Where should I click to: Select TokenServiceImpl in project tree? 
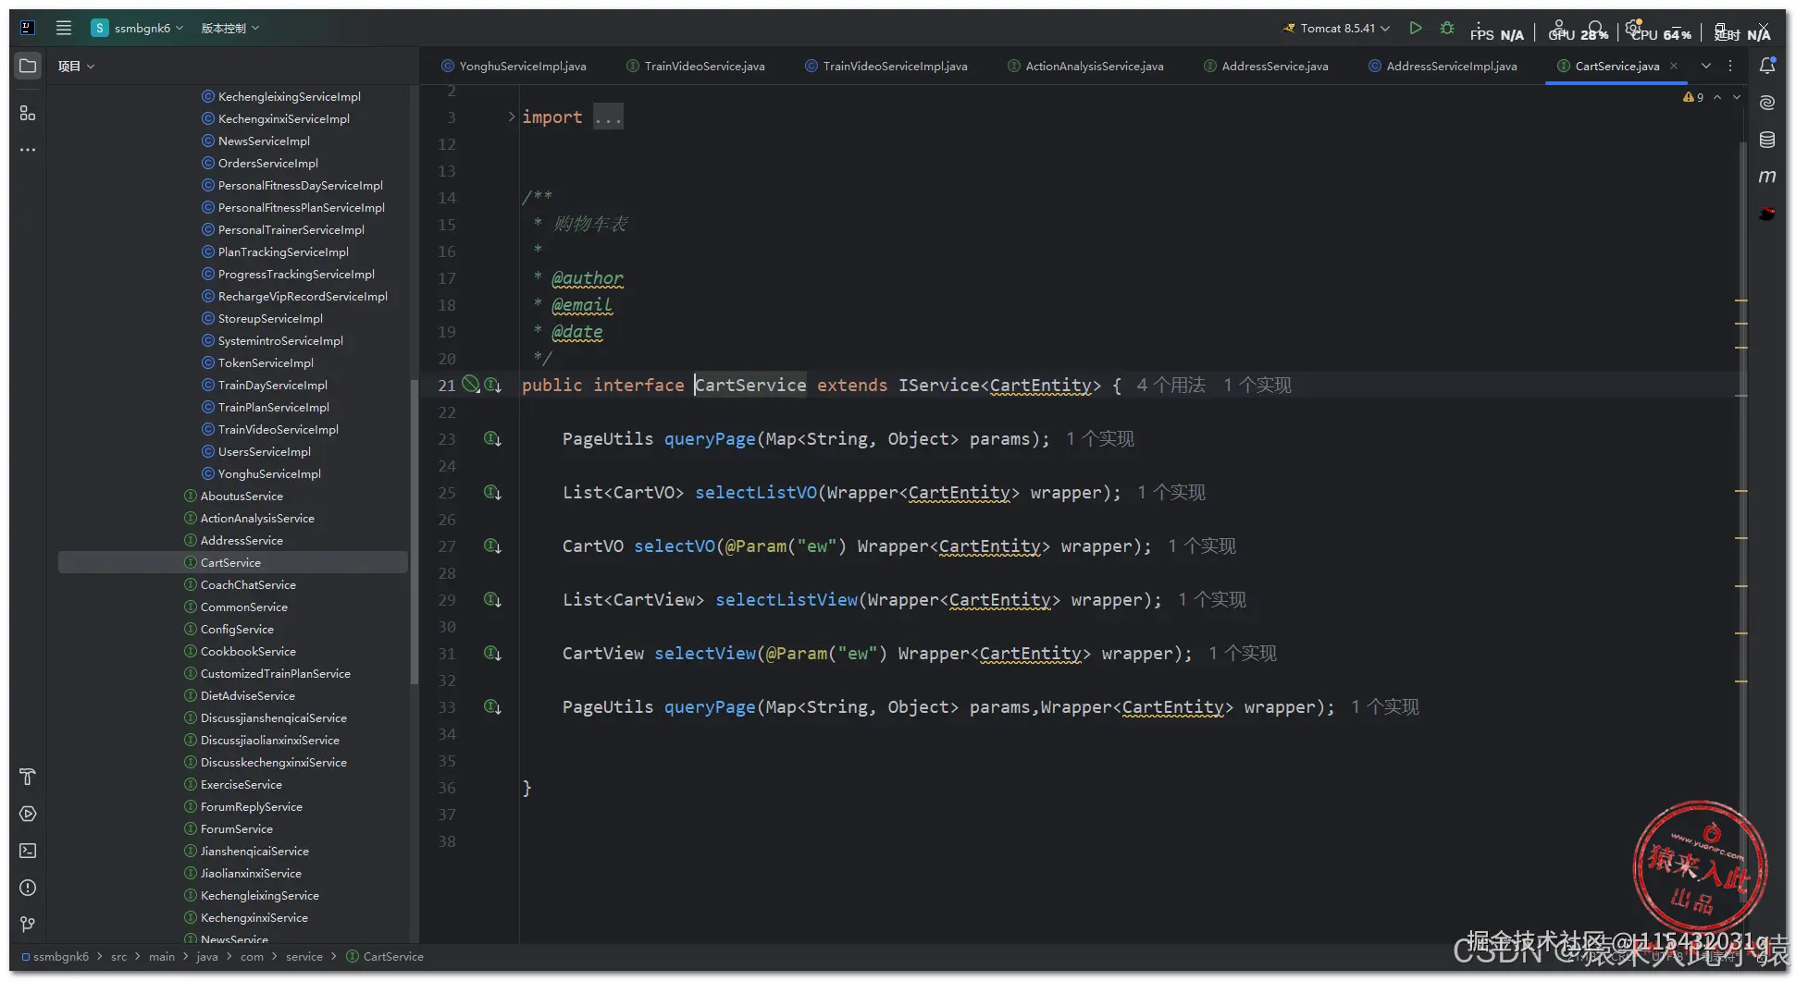(266, 362)
